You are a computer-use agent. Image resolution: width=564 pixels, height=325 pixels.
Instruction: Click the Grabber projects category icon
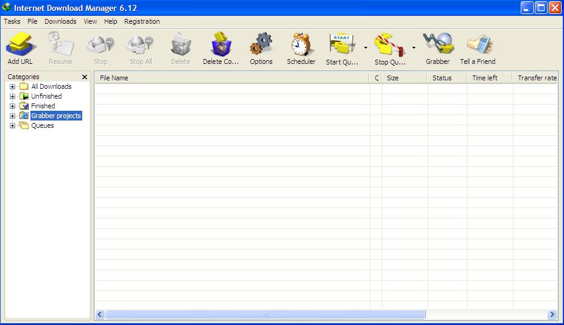click(x=24, y=116)
